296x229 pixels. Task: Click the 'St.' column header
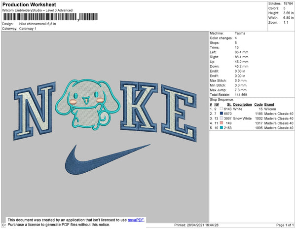[x=229, y=105]
